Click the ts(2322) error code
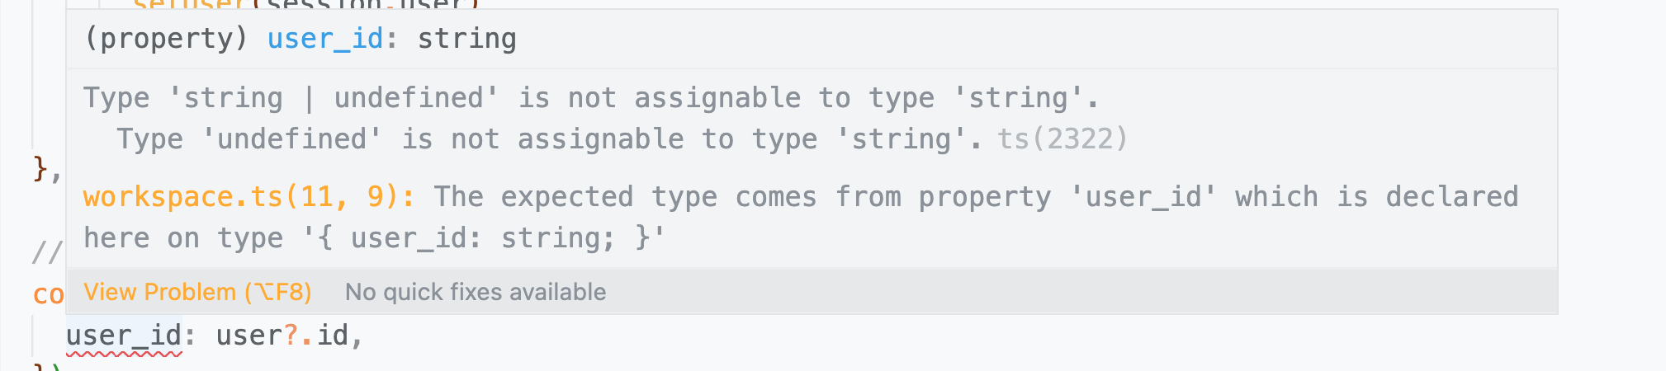 pyautogui.click(x=1063, y=139)
